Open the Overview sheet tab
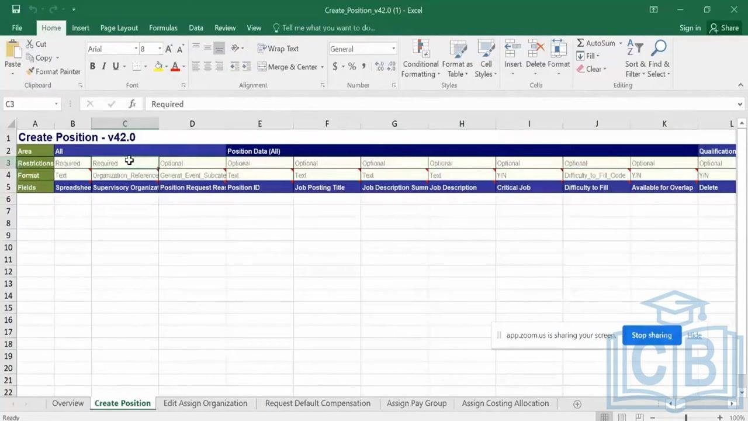Viewport: 748px width, 421px height. click(68, 403)
